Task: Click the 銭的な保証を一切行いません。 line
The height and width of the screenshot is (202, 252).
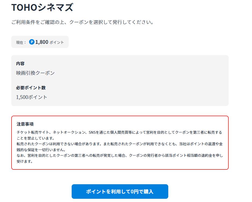Action: click(41, 150)
